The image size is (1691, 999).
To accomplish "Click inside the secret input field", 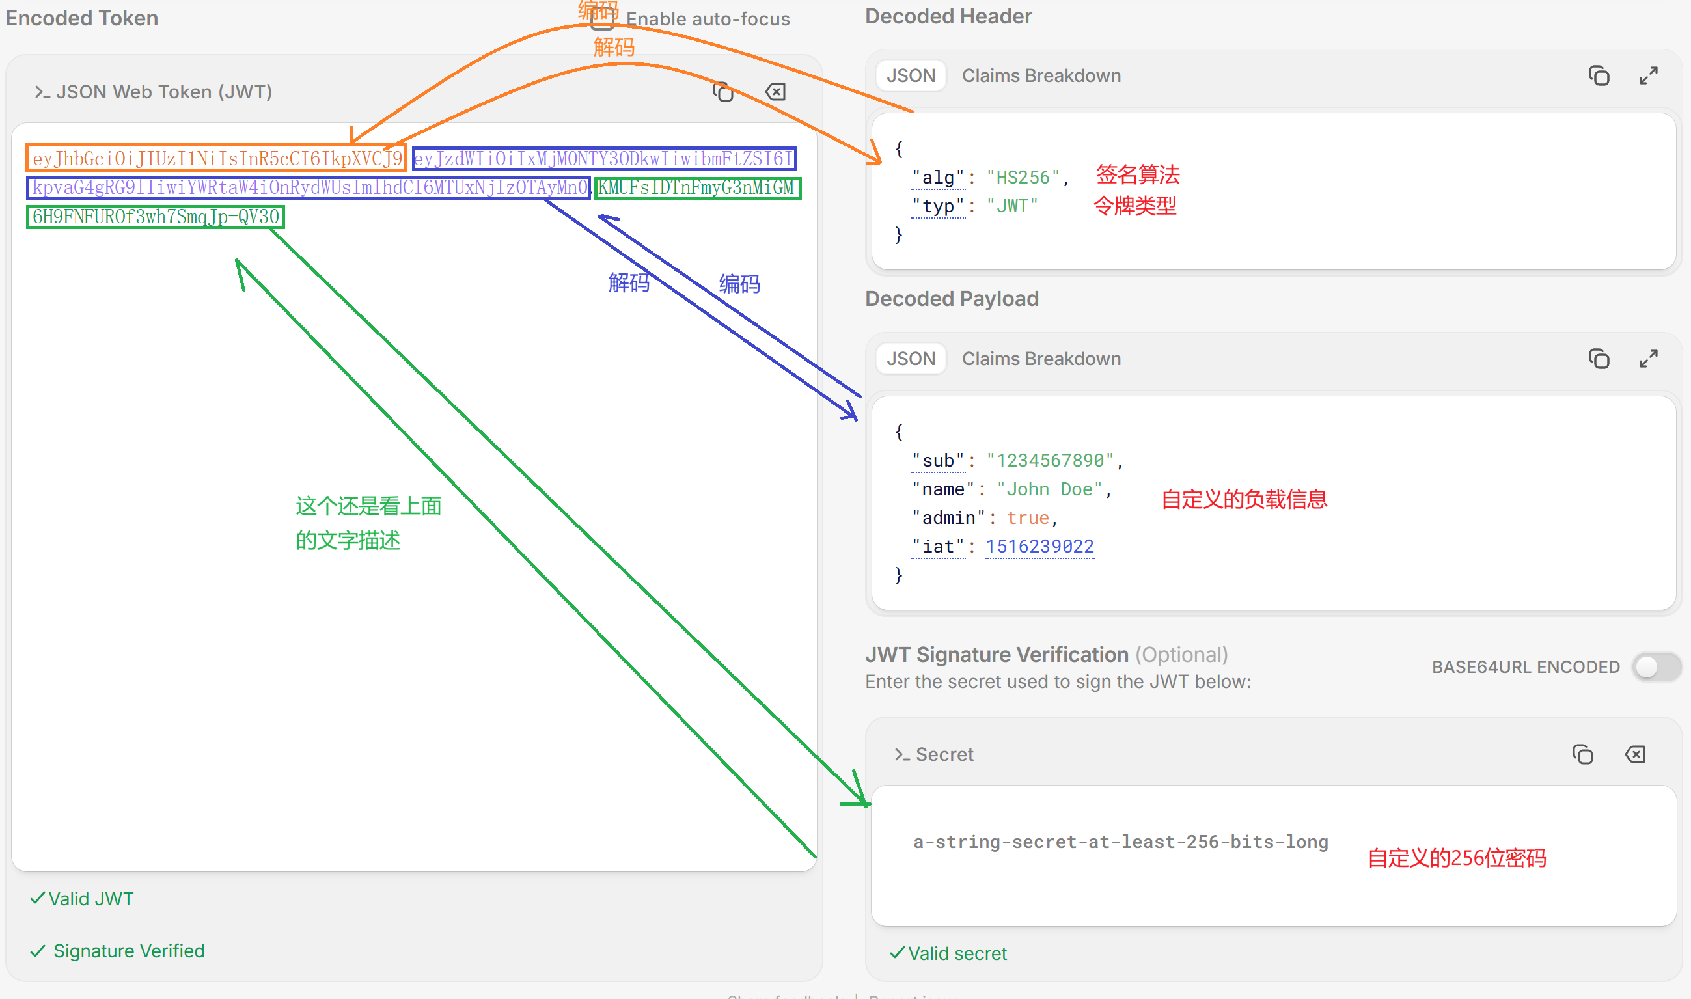I will (x=1273, y=856).
